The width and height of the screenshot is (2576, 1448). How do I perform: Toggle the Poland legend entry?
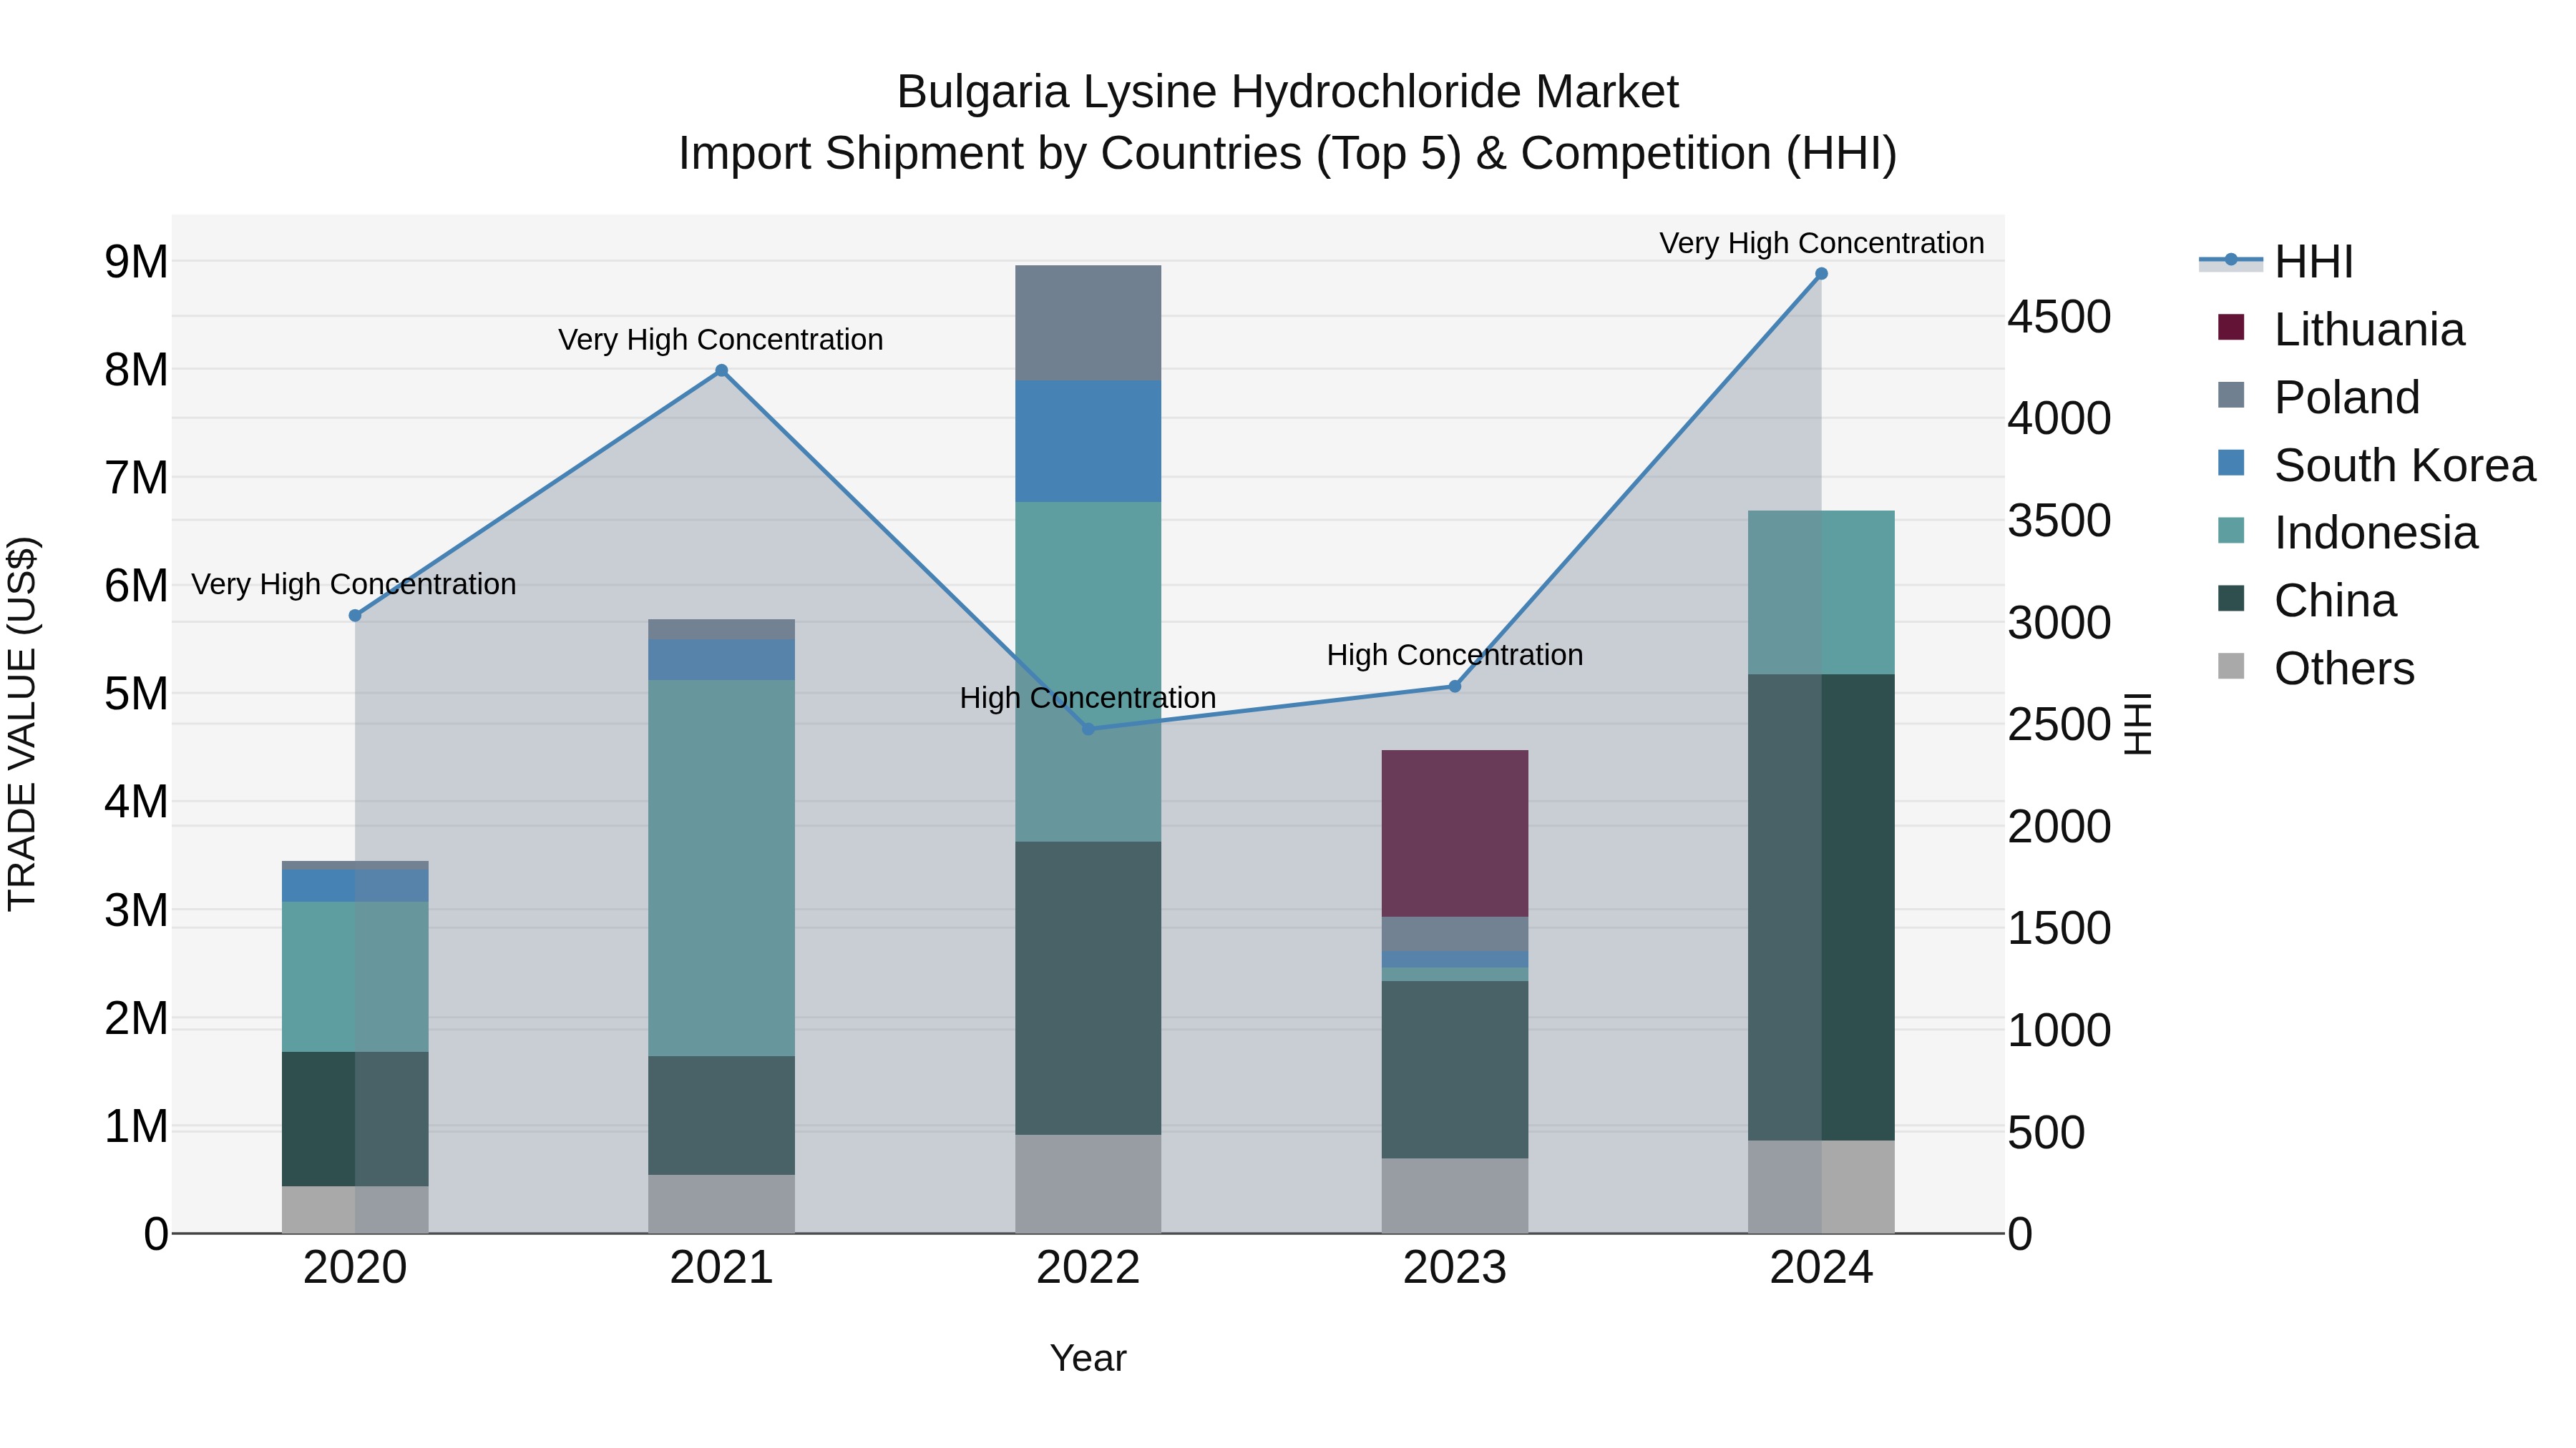(x=2318, y=397)
